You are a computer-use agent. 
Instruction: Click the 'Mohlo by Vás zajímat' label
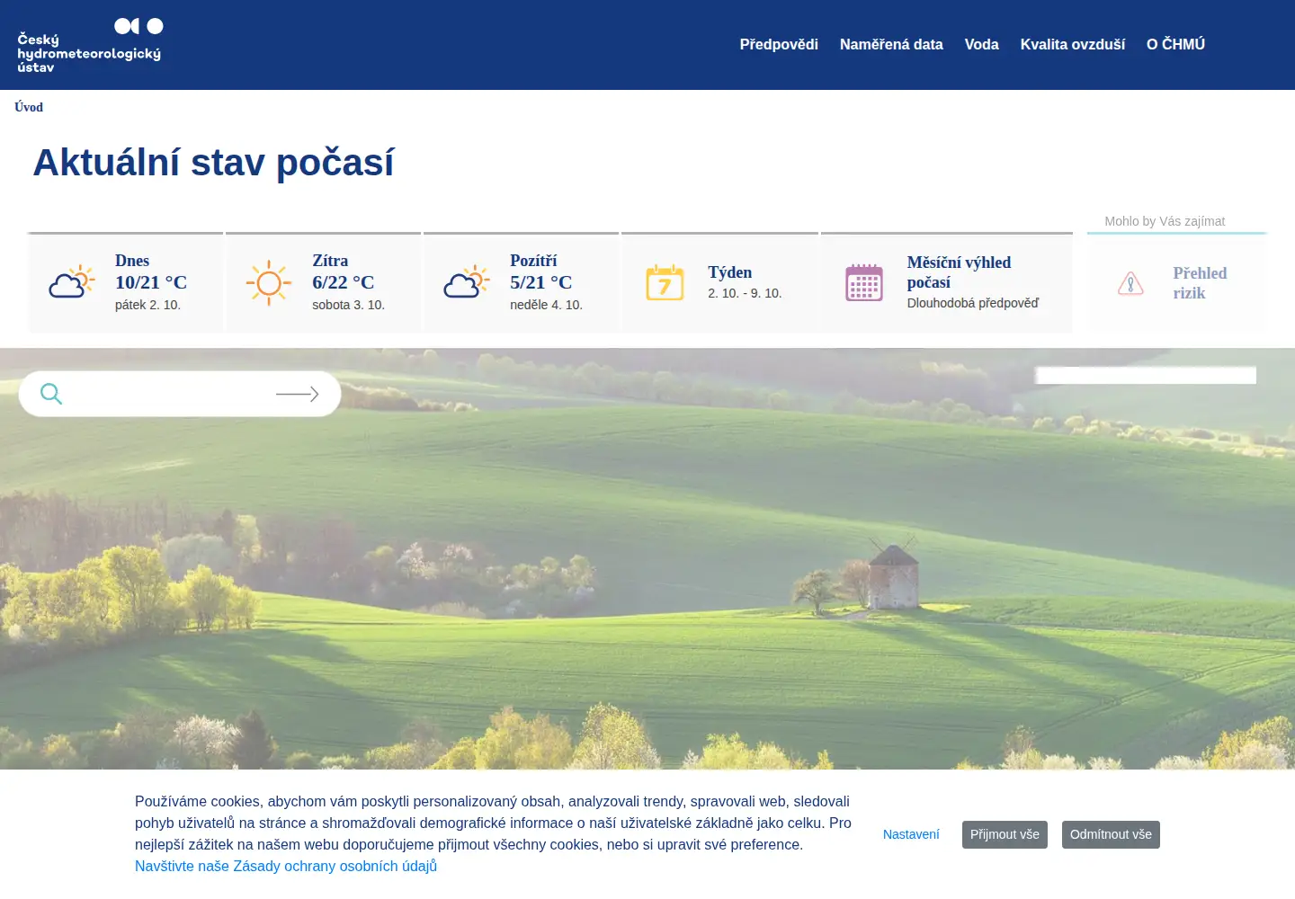[x=1165, y=221]
